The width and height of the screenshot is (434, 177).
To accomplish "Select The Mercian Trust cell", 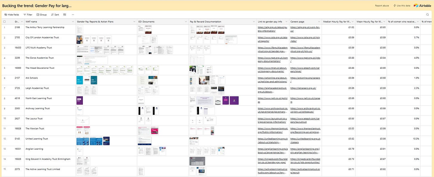I will click(x=50, y=131).
